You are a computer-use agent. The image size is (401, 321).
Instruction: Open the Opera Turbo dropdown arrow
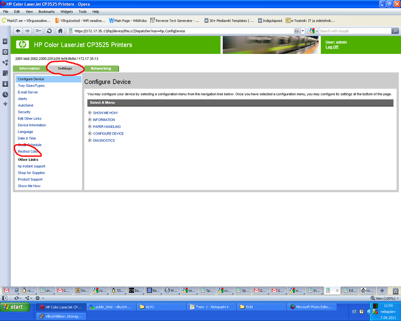coord(43,298)
